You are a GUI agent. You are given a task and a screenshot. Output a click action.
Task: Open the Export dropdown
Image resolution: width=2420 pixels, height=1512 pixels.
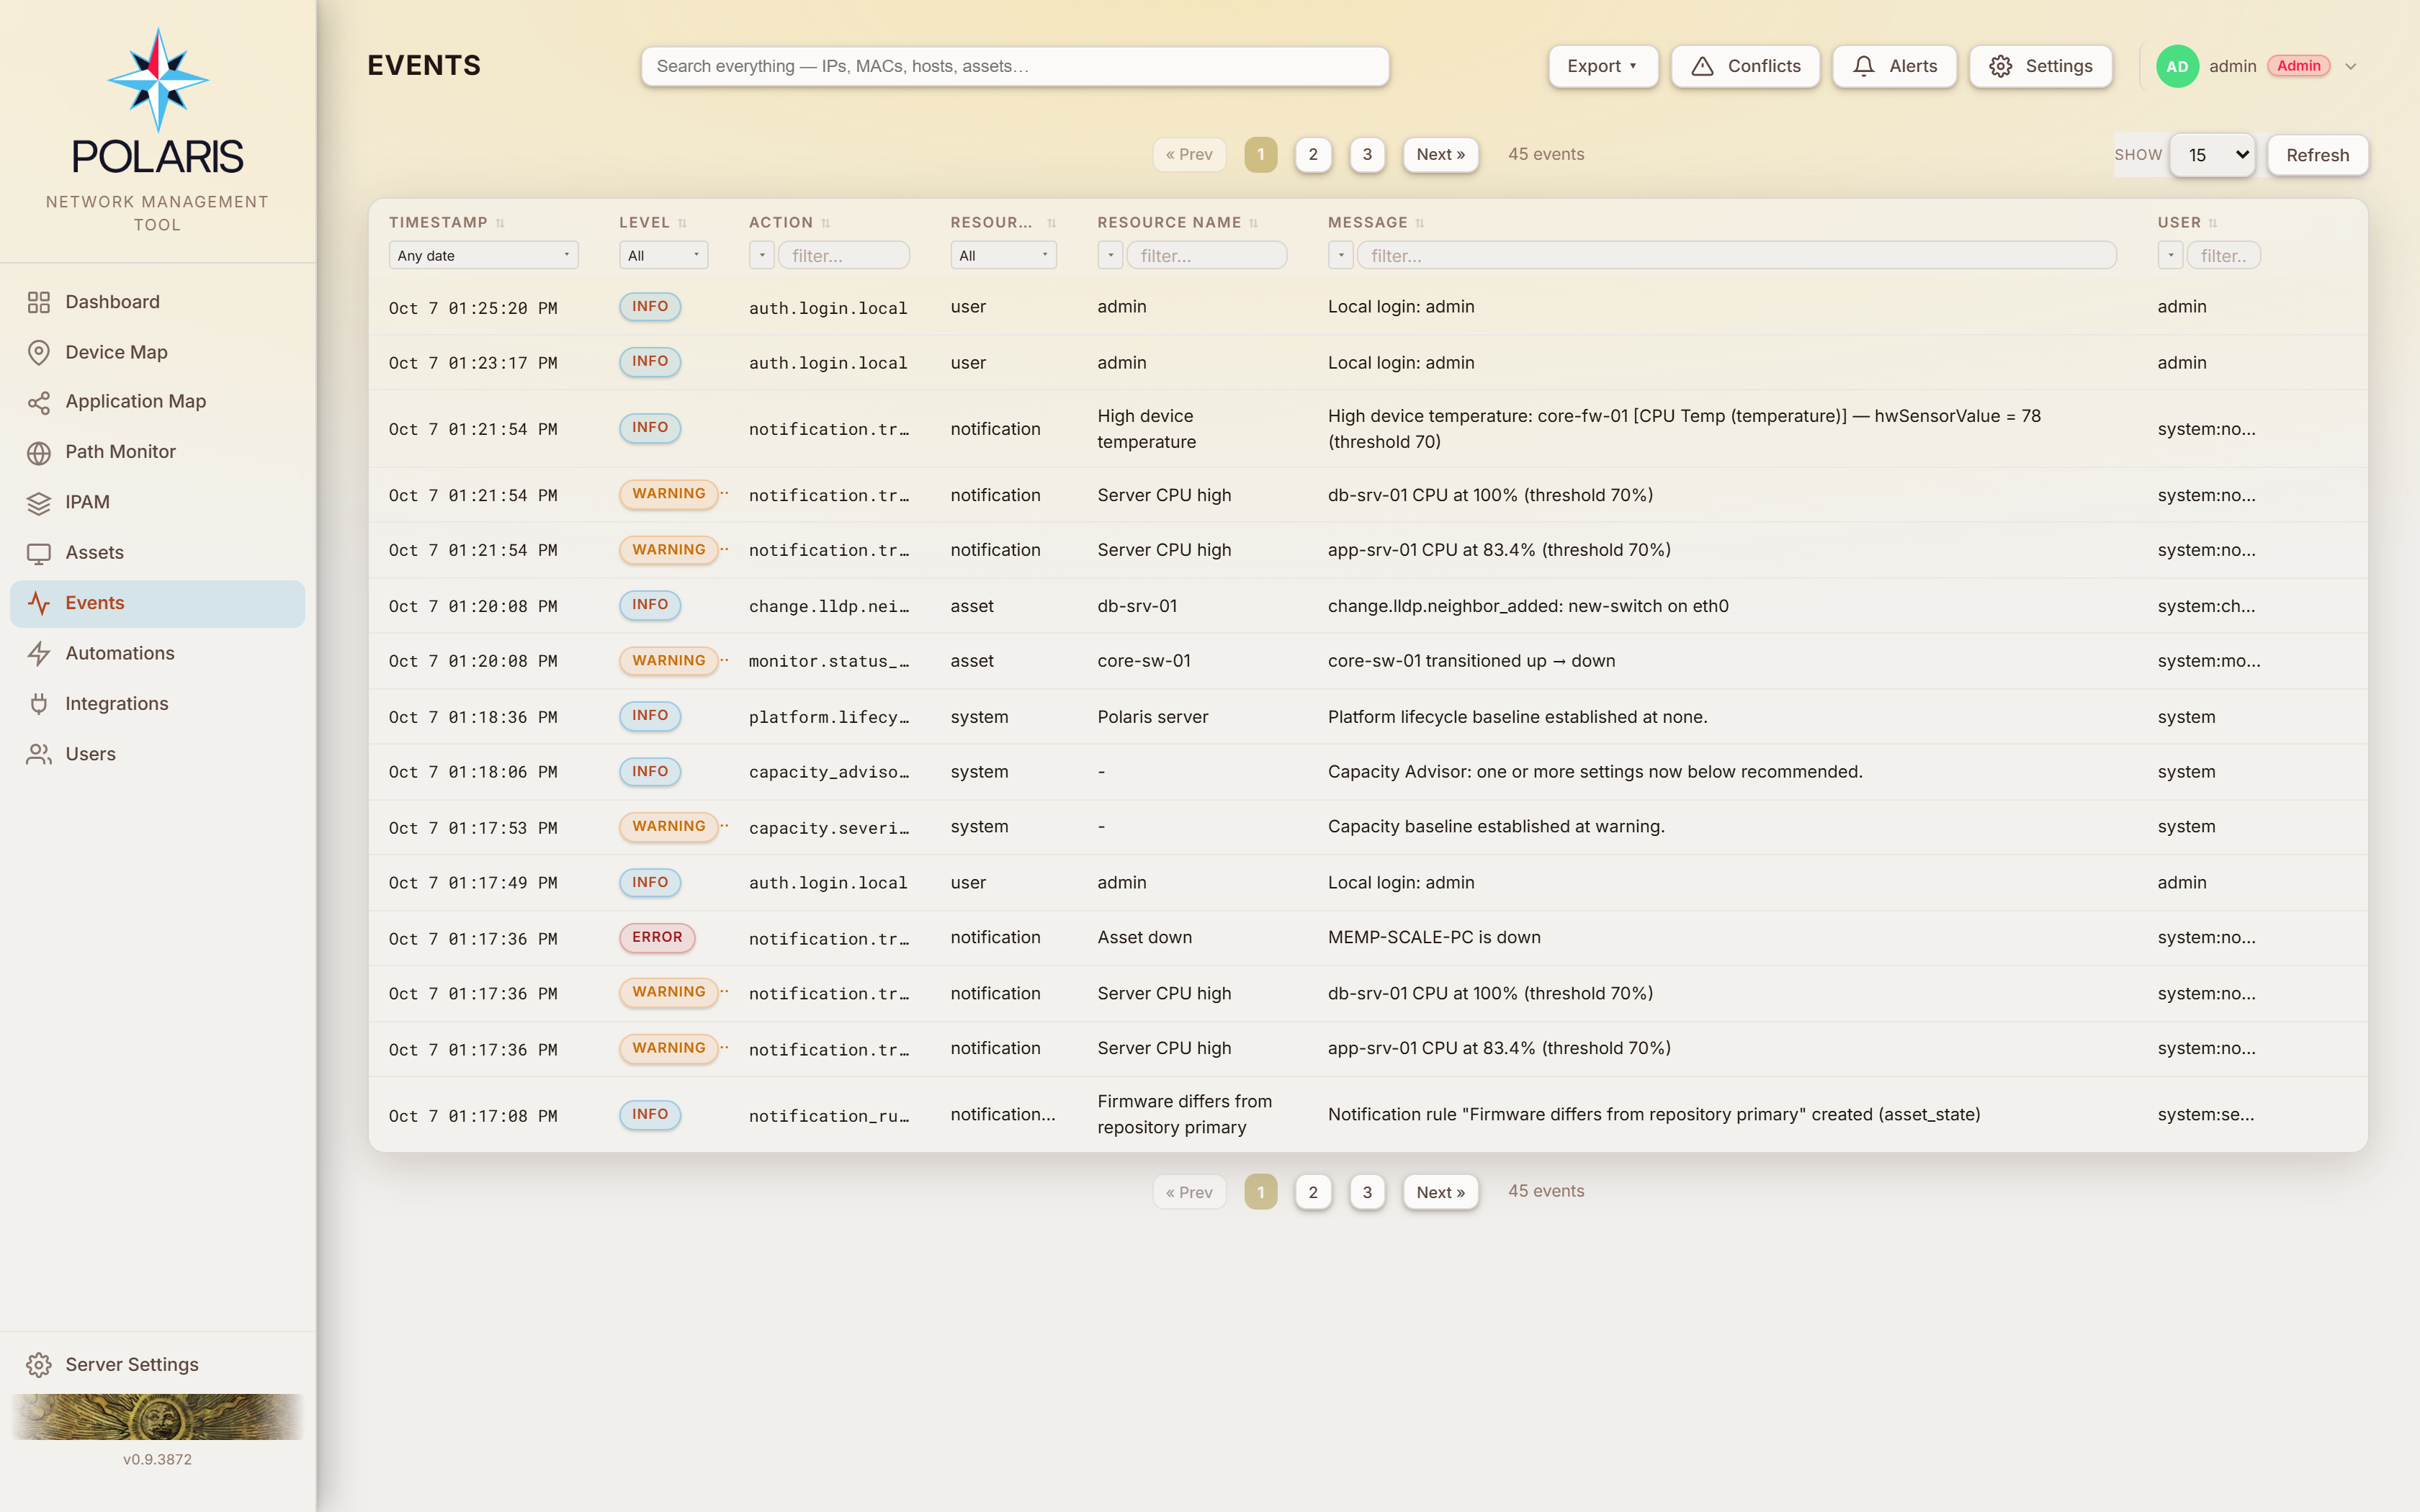pos(1603,66)
